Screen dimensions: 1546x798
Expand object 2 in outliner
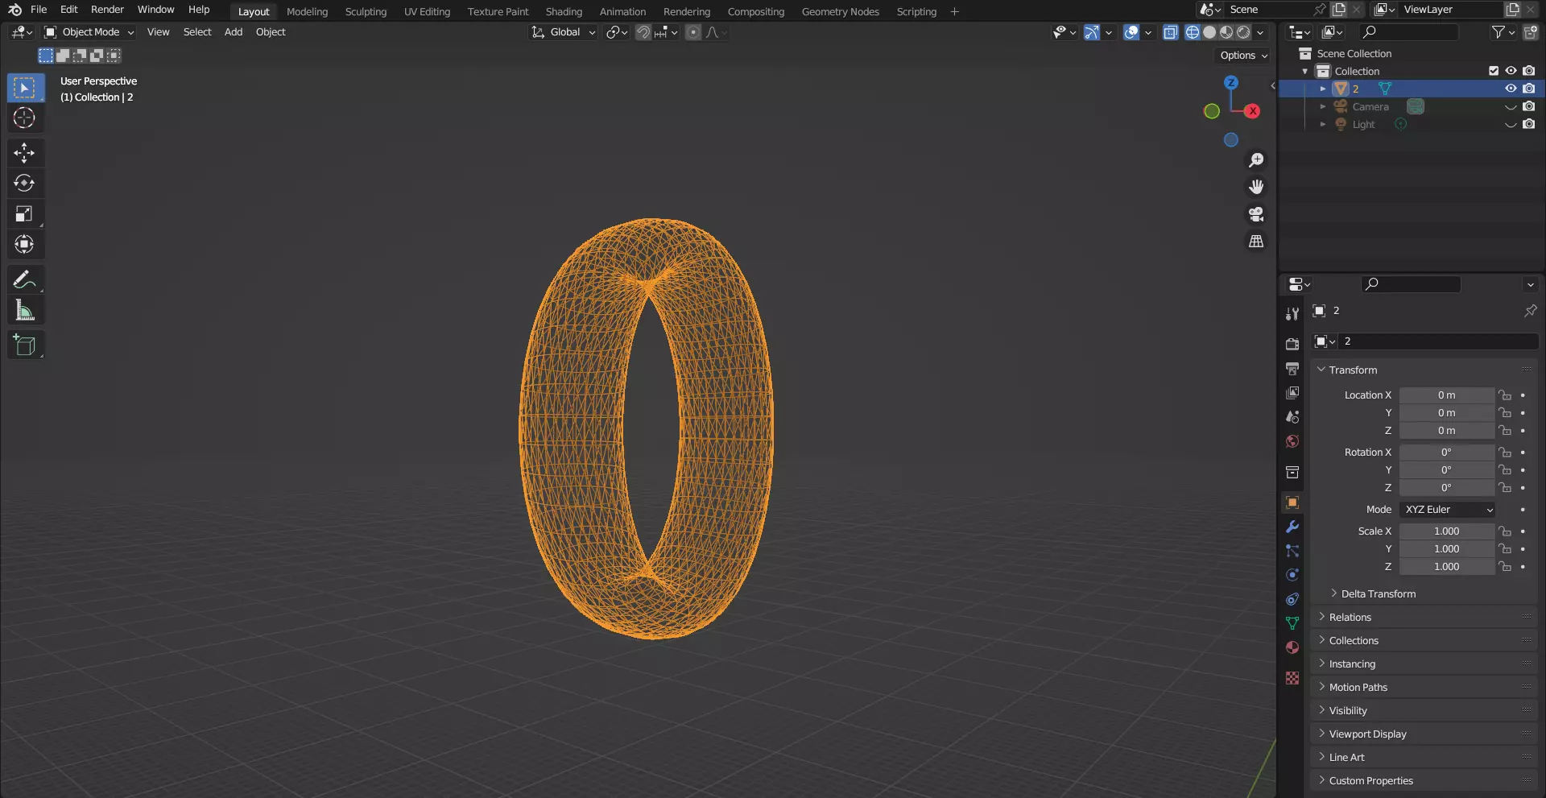1322,89
